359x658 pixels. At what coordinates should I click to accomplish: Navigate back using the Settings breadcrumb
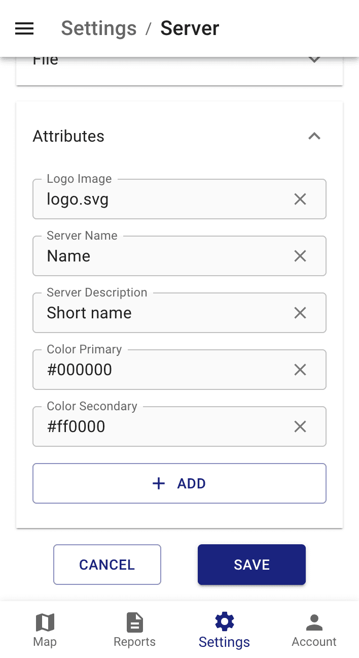point(98,28)
